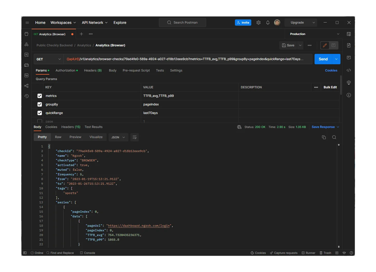Open Capture requests in status bar
376x272 pixels.
click(284, 253)
